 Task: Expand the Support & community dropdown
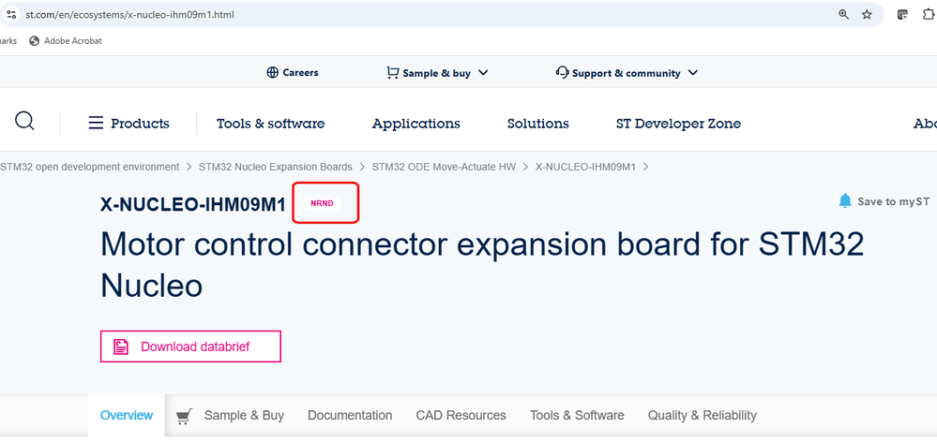click(x=627, y=73)
